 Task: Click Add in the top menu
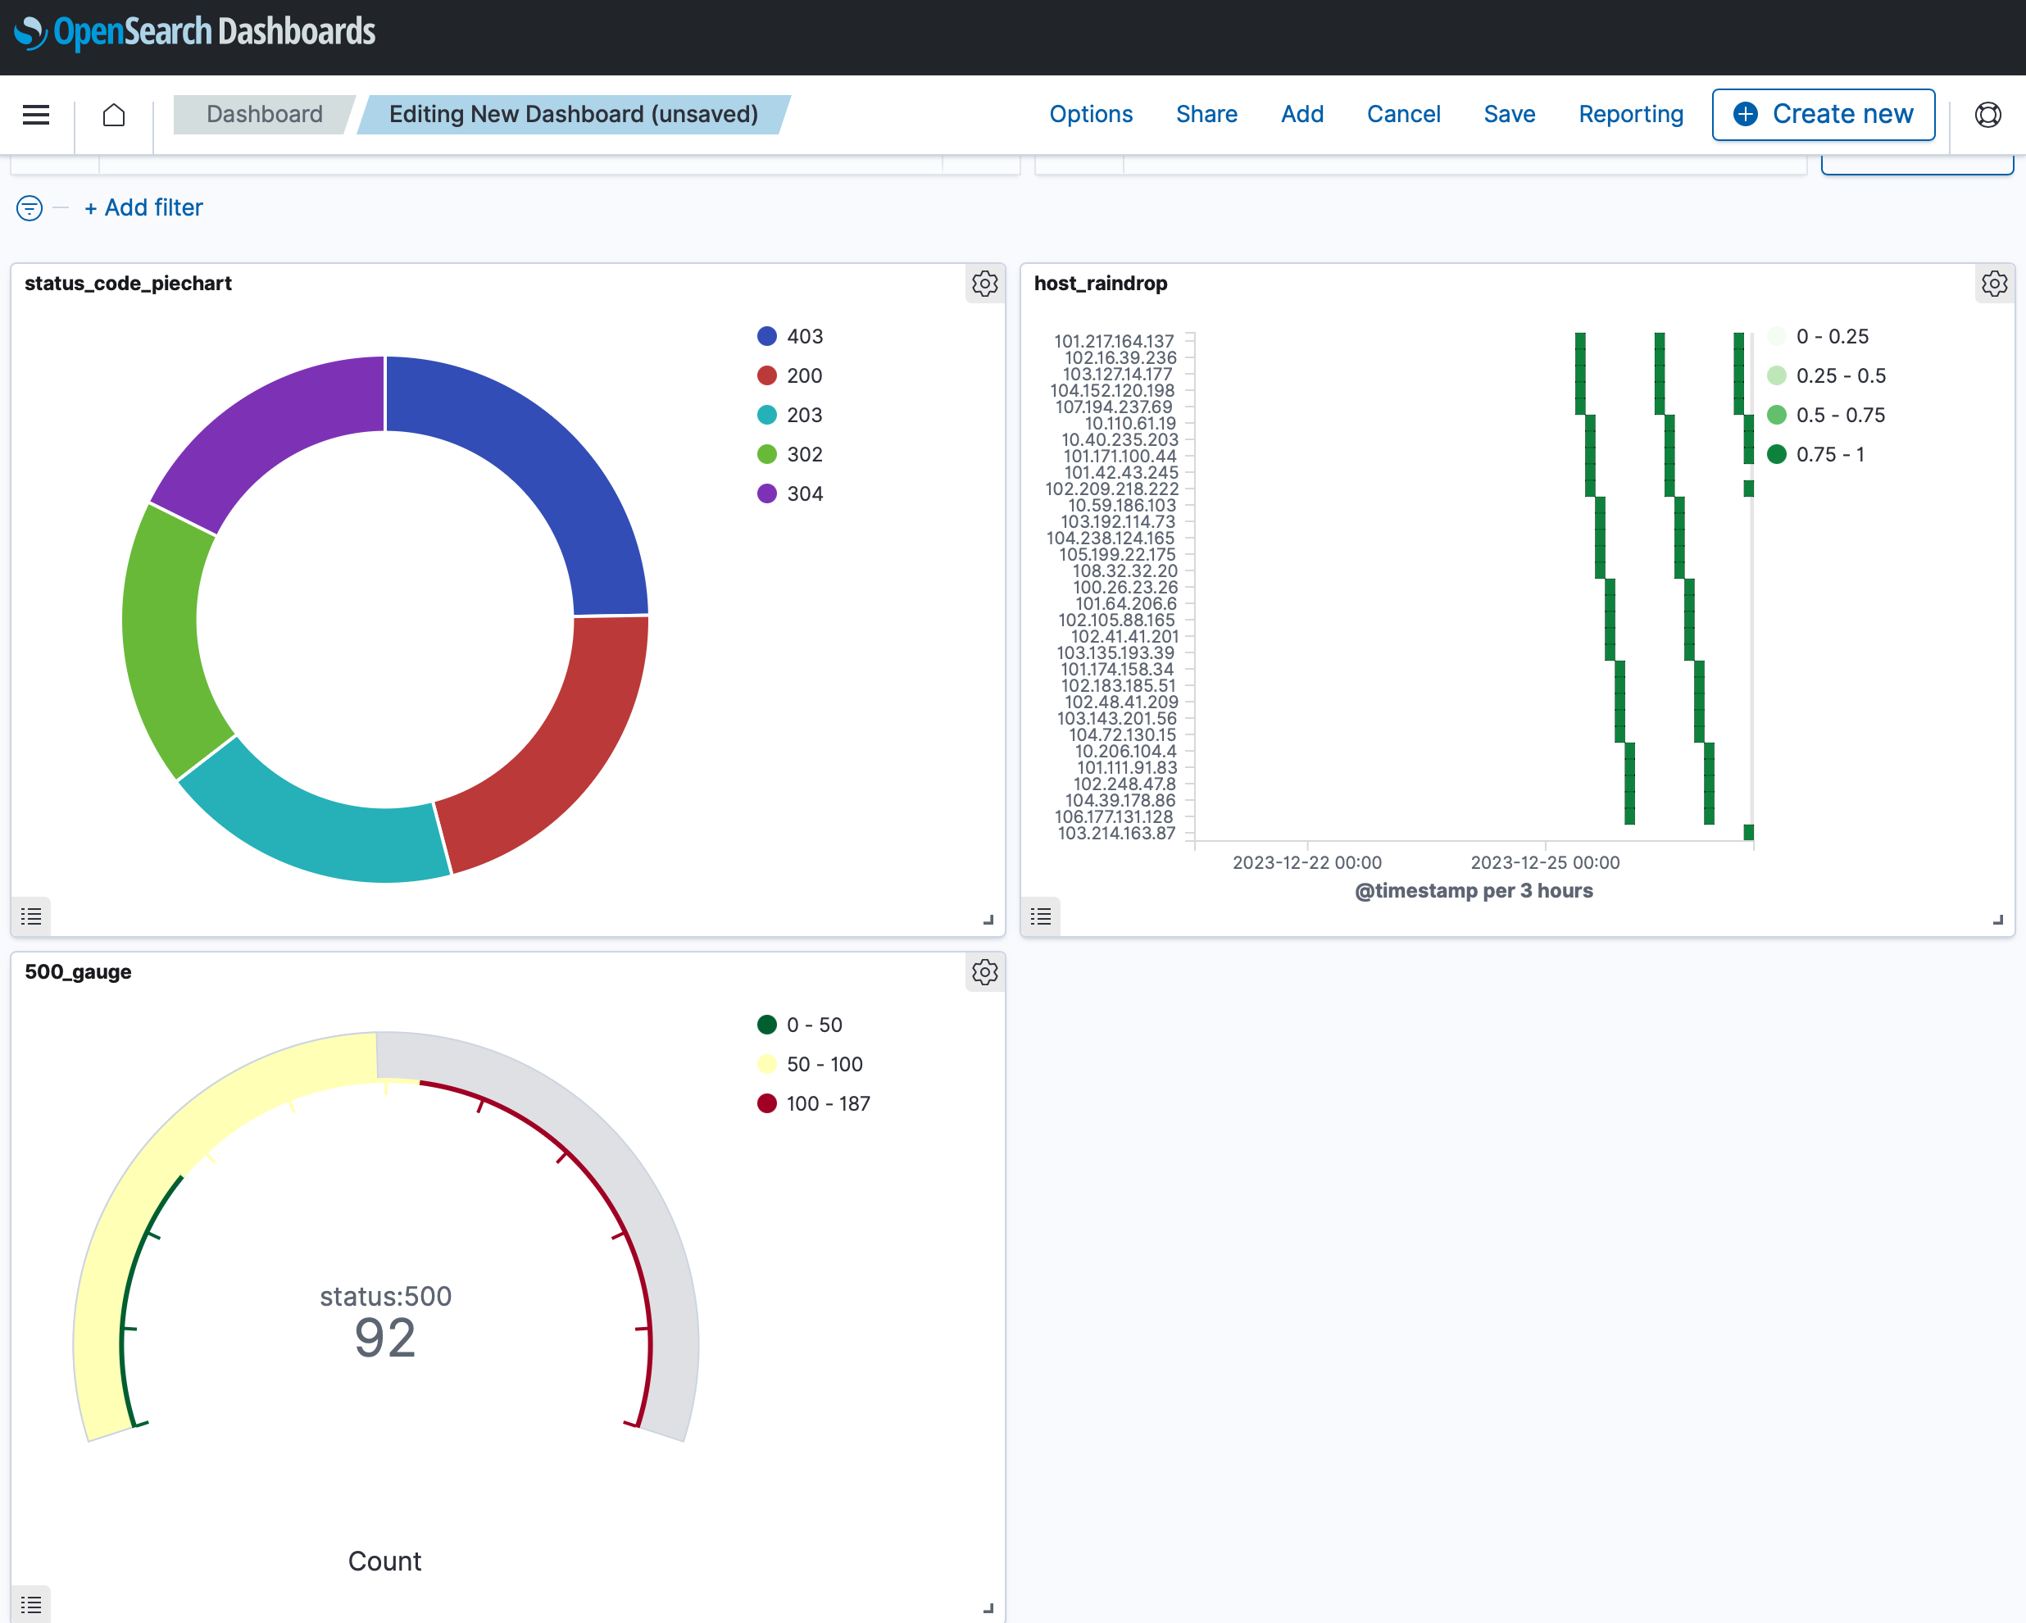1301,115
